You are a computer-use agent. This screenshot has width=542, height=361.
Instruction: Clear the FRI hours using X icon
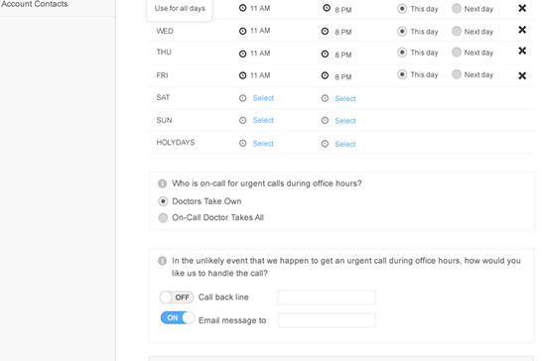(522, 75)
